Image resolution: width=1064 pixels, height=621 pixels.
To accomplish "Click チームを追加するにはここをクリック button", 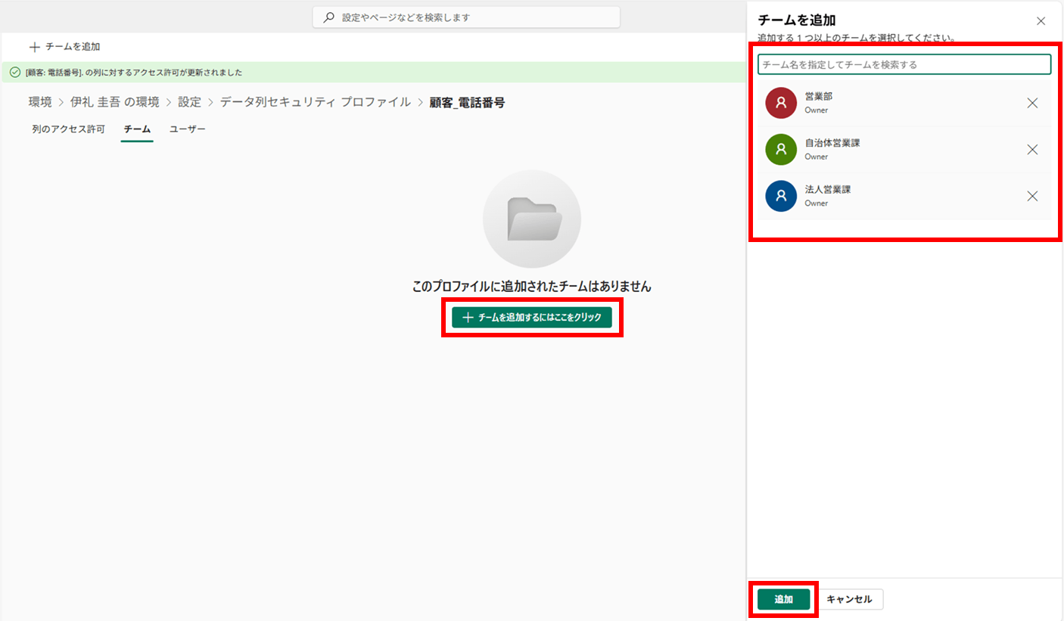I will (x=532, y=318).
